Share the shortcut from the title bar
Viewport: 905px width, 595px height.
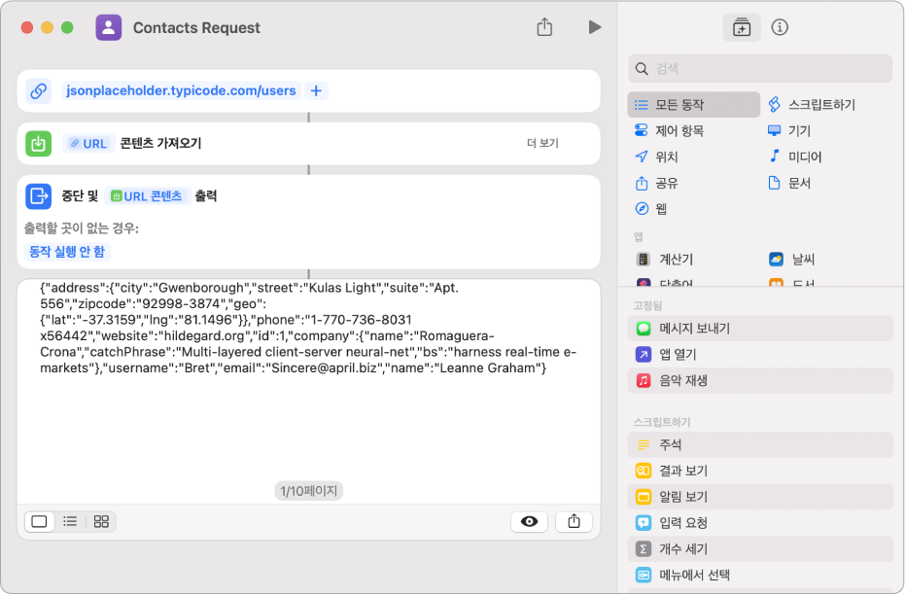tap(544, 27)
